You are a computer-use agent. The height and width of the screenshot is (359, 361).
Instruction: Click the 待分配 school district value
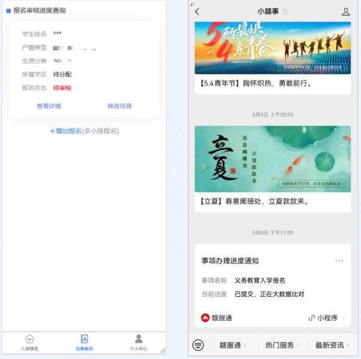(62, 74)
